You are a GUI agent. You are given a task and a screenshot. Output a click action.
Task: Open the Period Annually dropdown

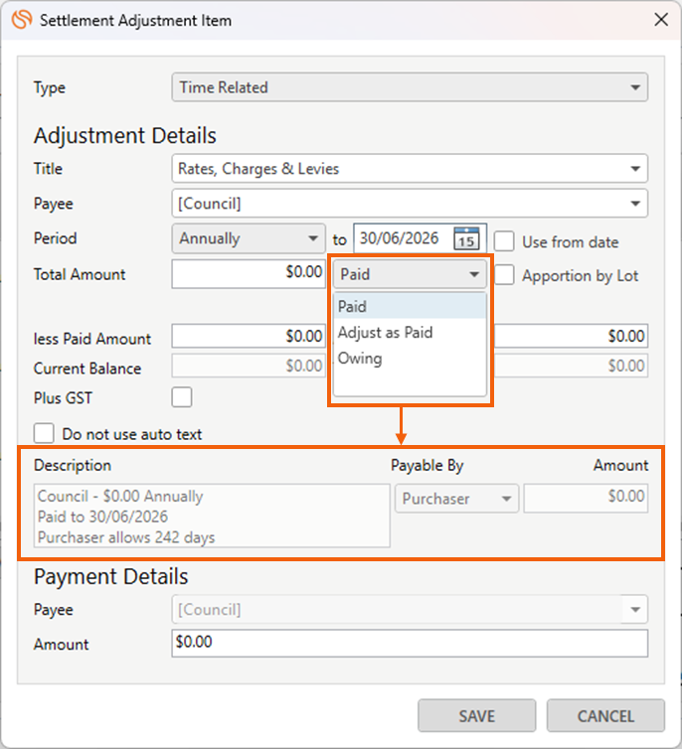[x=249, y=239]
